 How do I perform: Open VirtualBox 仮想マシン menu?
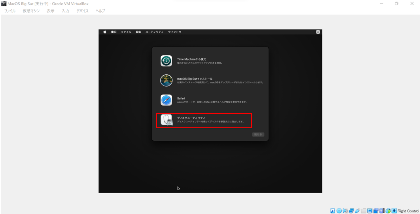pos(31,11)
